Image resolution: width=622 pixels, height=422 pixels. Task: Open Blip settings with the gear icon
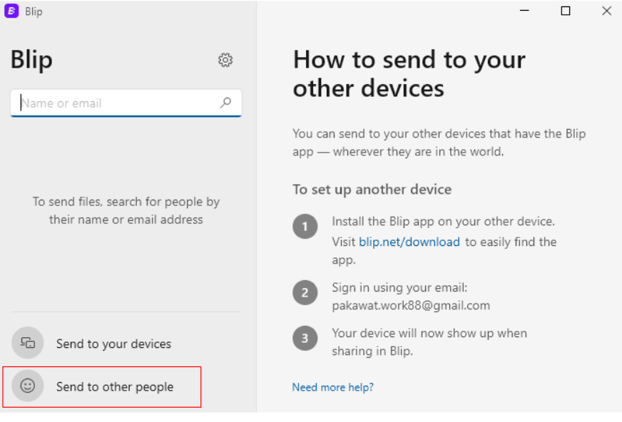tap(225, 61)
